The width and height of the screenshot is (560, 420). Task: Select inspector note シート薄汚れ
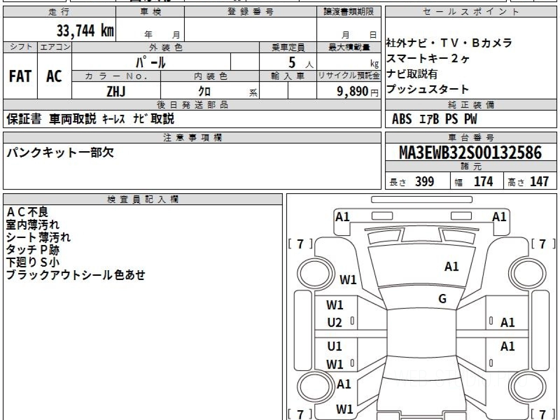[x=38, y=237]
